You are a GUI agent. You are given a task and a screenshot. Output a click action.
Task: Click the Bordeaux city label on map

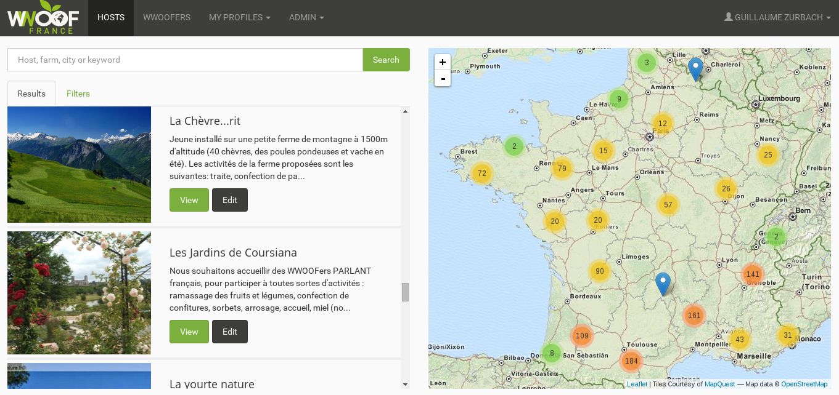click(586, 297)
